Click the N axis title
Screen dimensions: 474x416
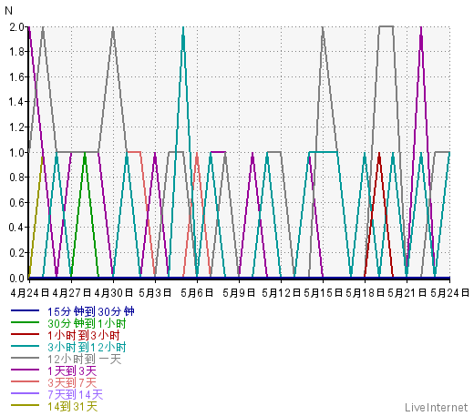click(8, 11)
